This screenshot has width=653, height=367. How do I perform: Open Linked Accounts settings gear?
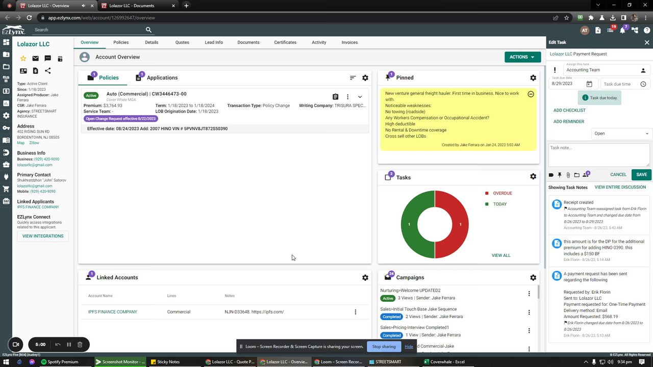coord(365,278)
